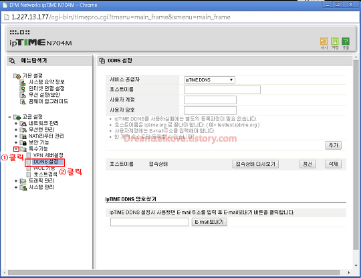
Task: Open 무선 설정/보안 menu item
Action: [x=44, y=95]
